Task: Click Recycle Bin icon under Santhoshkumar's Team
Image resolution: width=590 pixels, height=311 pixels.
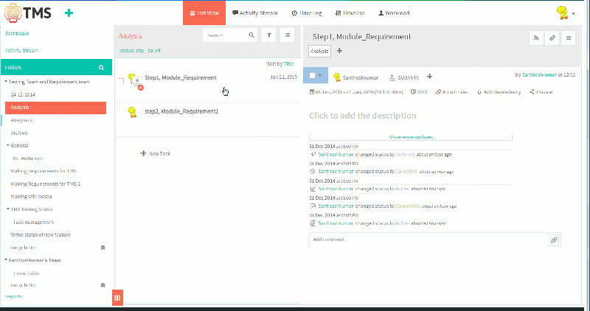Action: (x=103, y=285)
